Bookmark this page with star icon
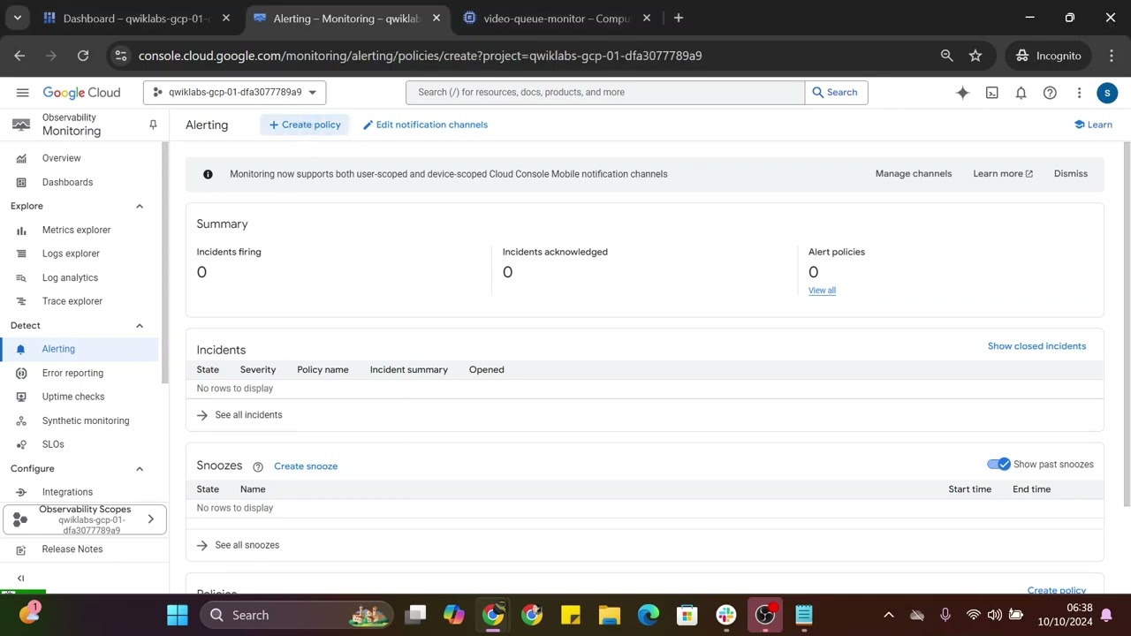1131x636 pixels. coord(975,56)
